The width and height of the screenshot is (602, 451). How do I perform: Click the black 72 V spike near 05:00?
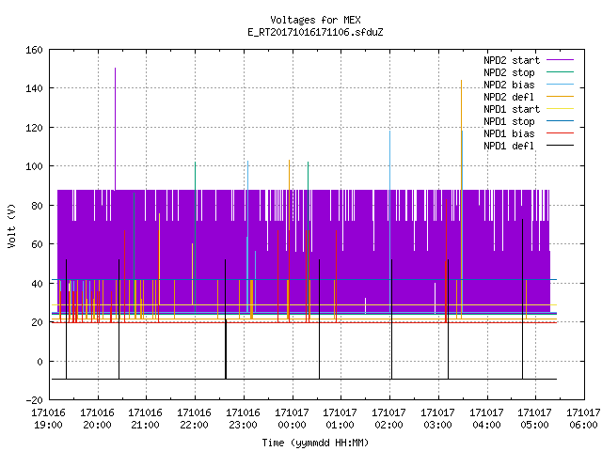click(523, 221)
